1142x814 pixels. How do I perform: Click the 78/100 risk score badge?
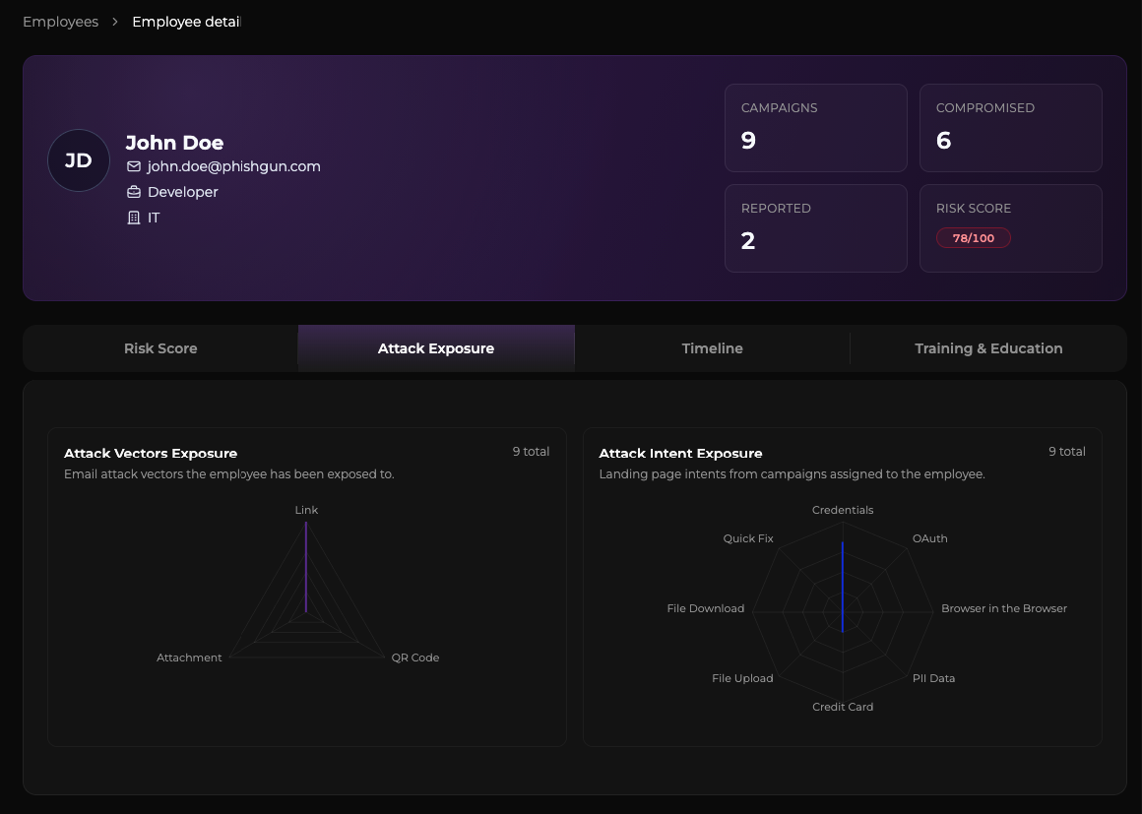point(973,238)
